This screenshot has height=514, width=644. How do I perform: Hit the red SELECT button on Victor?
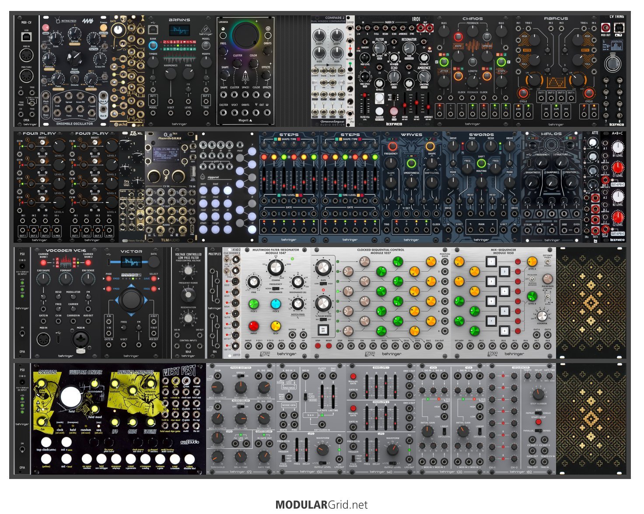tap(154, 279)
